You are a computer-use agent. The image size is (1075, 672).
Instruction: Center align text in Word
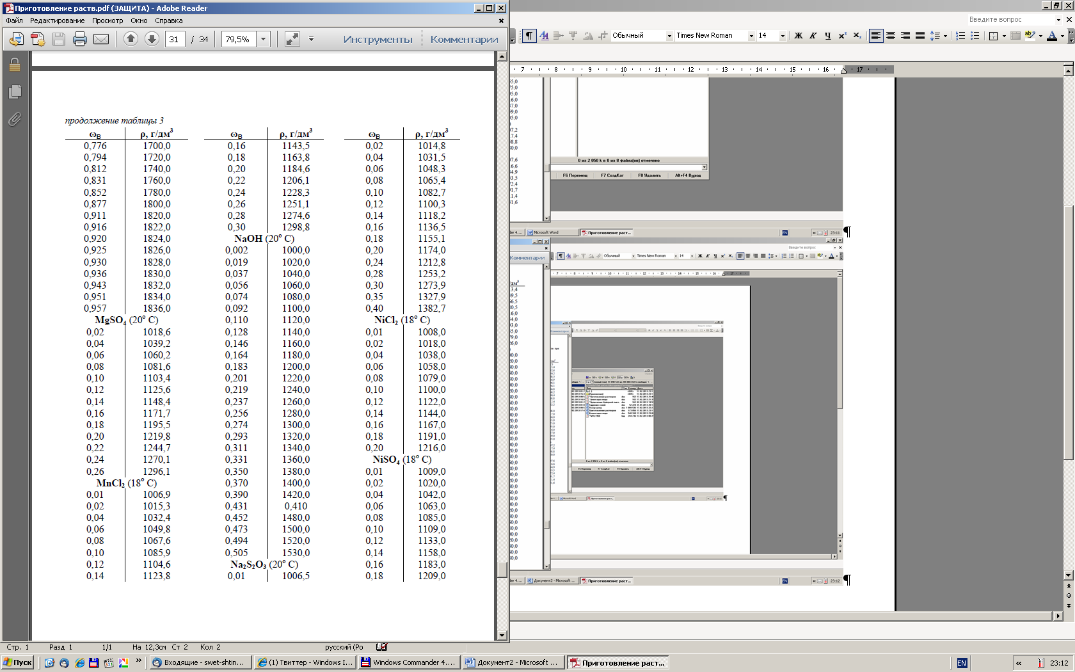[x=891, y=36]
